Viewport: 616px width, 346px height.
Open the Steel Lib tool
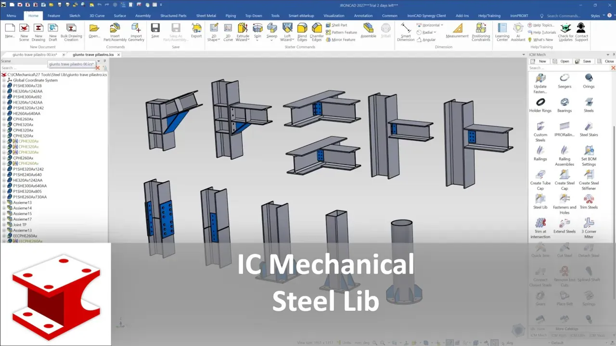coord(540,202)
